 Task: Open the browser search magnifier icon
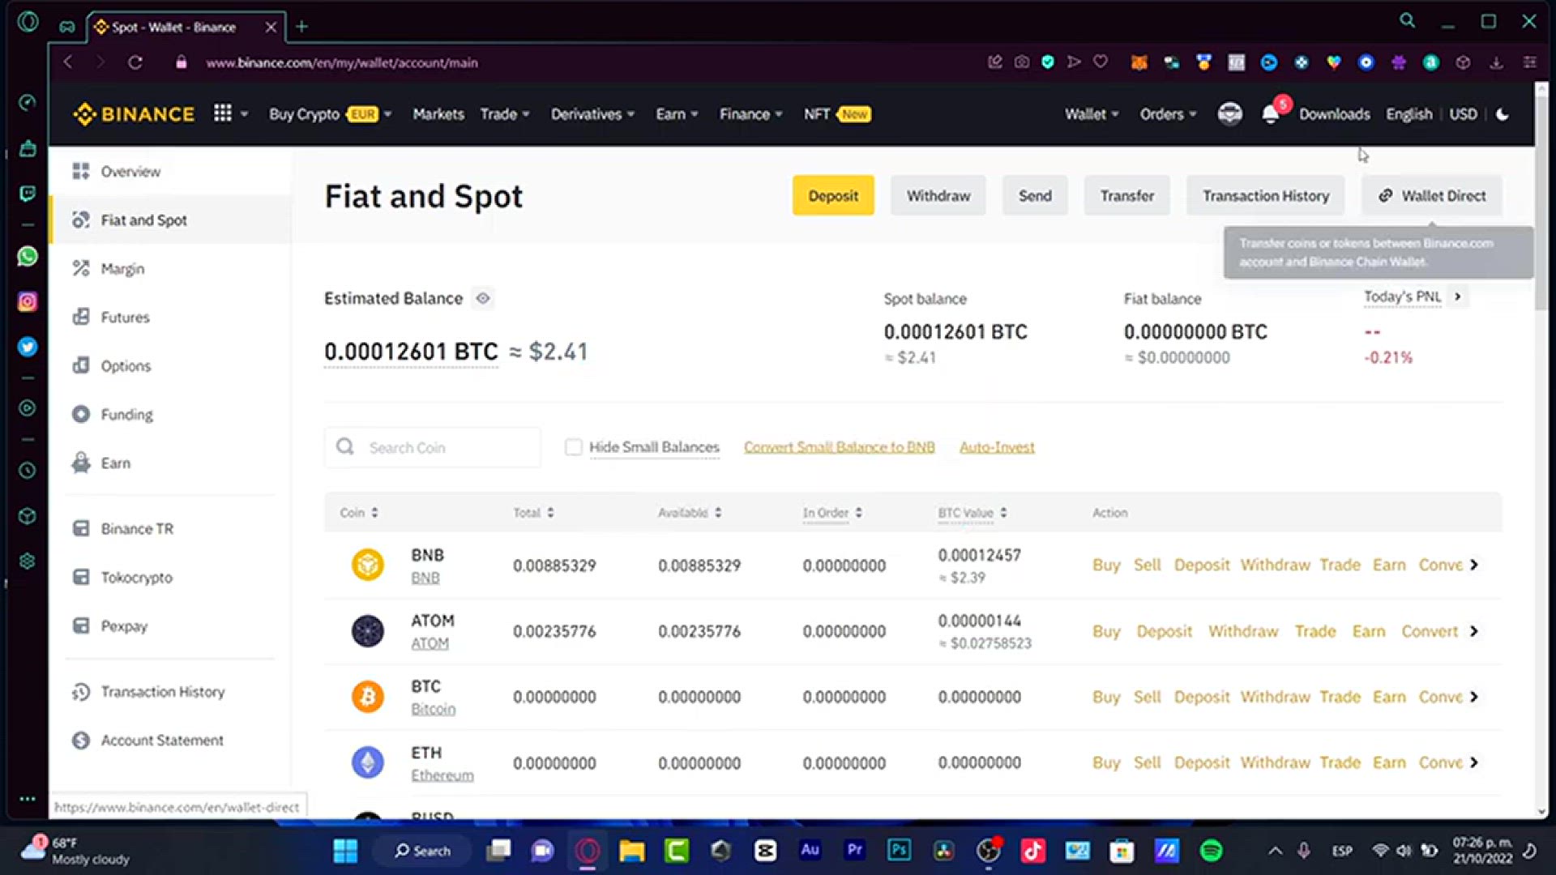[x=1408, y=21]
